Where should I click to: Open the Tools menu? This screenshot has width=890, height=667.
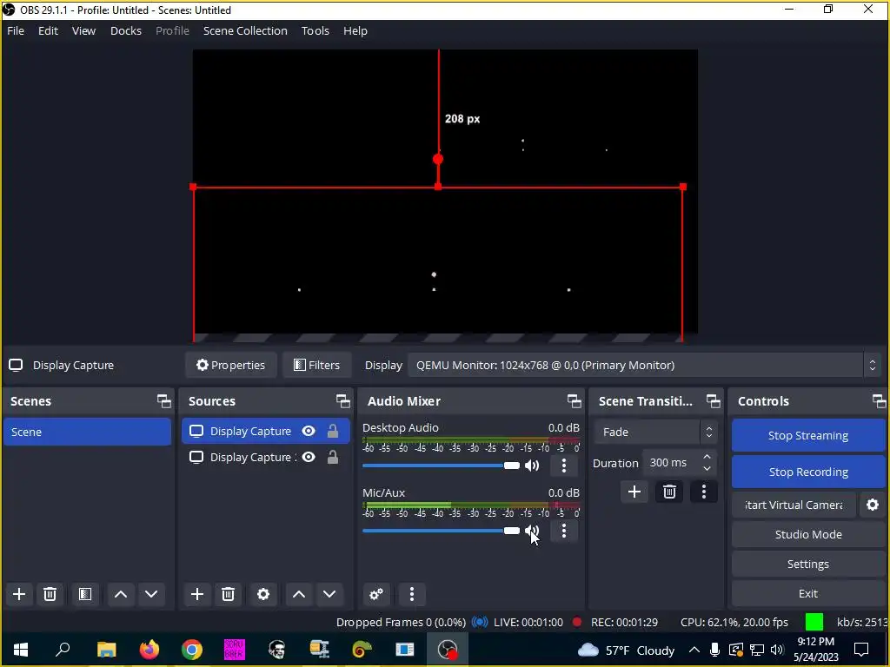coord(315,30)
